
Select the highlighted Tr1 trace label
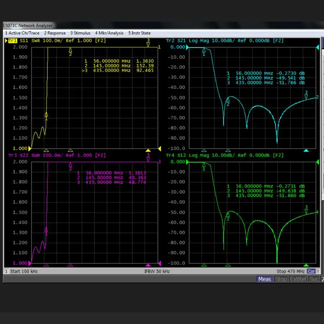pos(13,41)
